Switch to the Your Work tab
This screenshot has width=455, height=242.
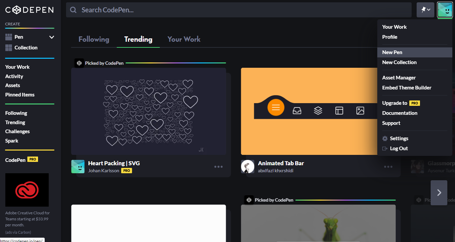[184, 39]
